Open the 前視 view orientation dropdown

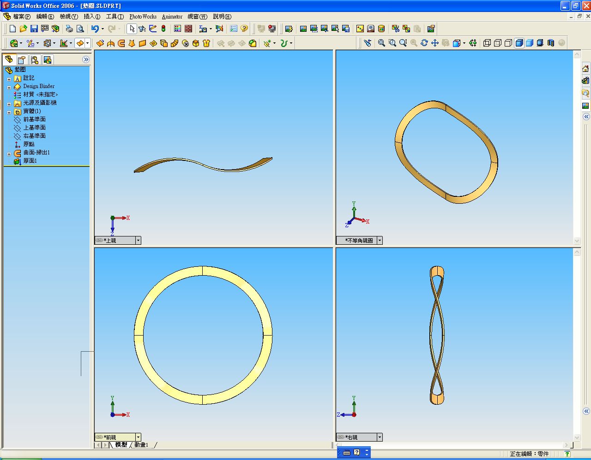point(138,437)
